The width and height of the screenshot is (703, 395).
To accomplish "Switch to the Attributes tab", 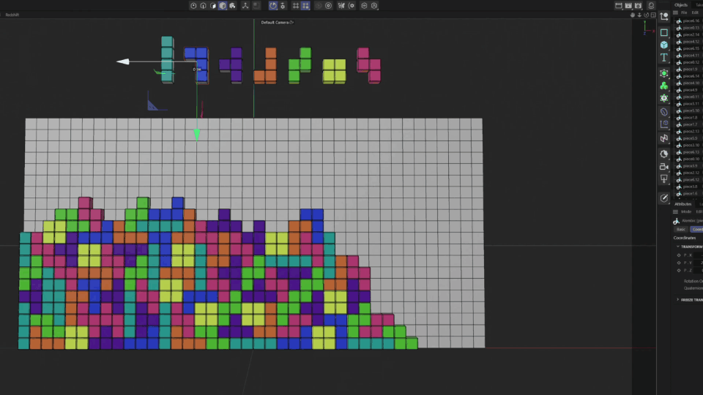I will pyautogui.click(x=682, y=204).
